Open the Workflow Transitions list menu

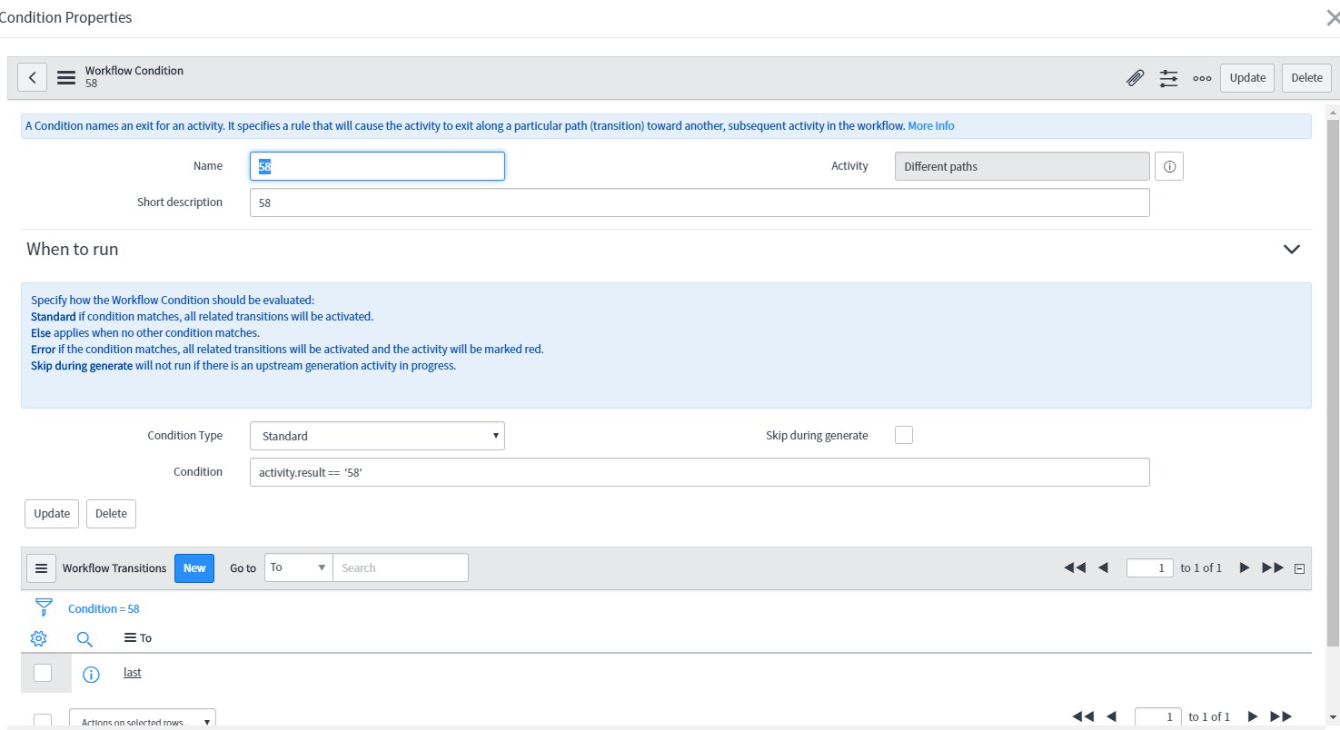41,568
